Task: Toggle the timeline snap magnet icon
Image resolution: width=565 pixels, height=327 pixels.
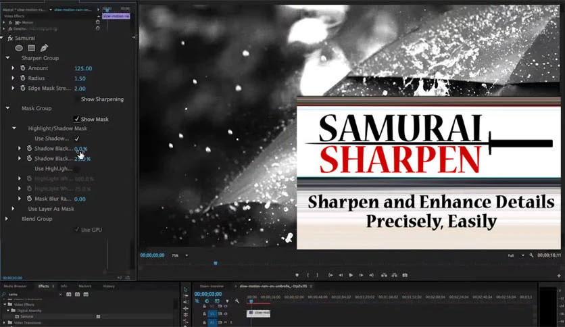Action: (x=207, y=301)
